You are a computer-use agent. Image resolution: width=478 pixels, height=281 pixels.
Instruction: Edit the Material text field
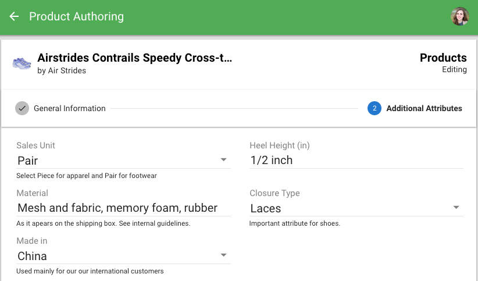[123, 208]
